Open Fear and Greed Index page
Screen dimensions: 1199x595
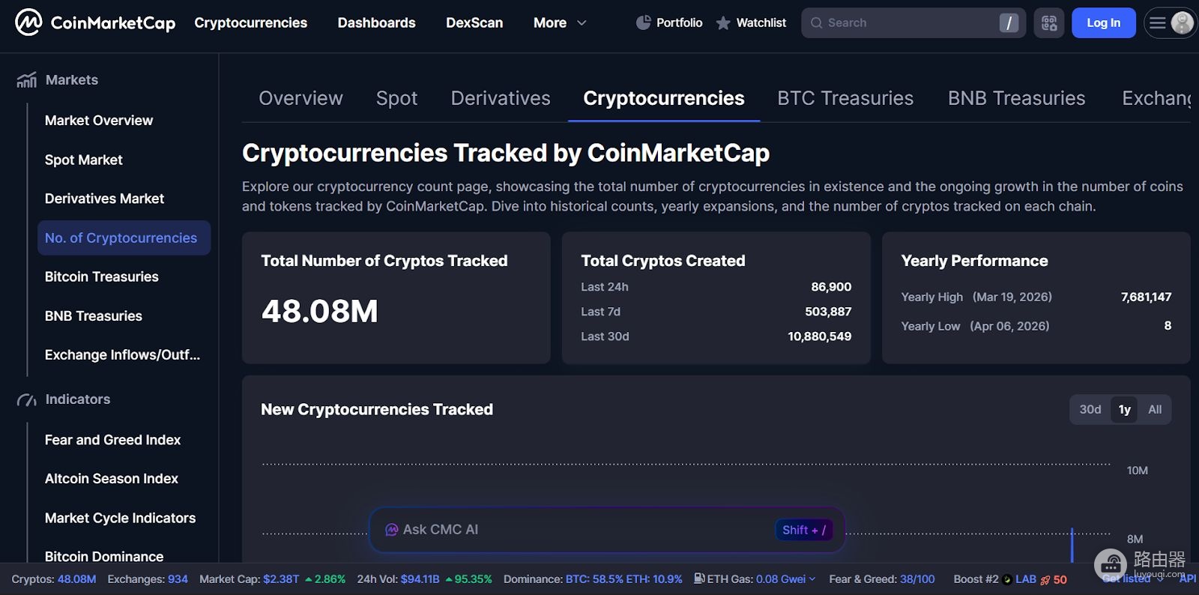pos(112,440)
